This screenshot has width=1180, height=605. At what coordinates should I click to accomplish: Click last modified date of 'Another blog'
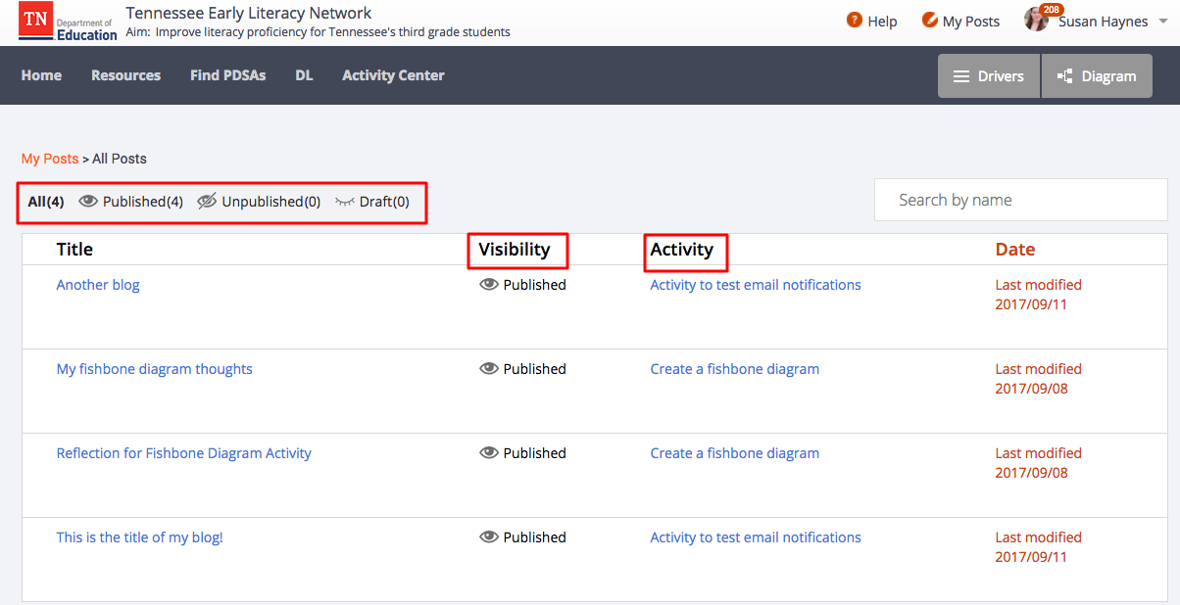(x=1039, y=295)
